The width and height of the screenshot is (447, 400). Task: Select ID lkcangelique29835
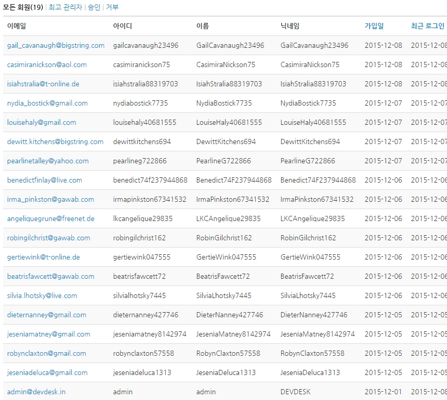143,219
